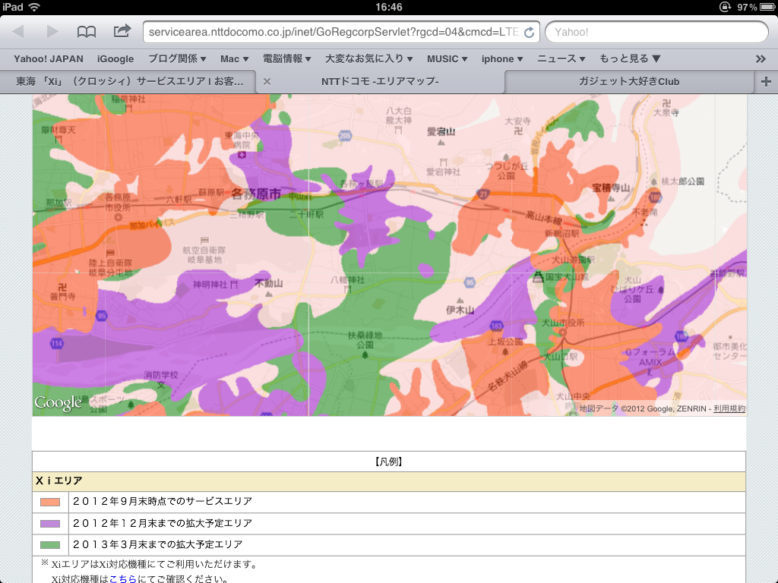778x583 pixels.
Task: Tap 各務原市 city label on map
Action: (x=256, y=194)
